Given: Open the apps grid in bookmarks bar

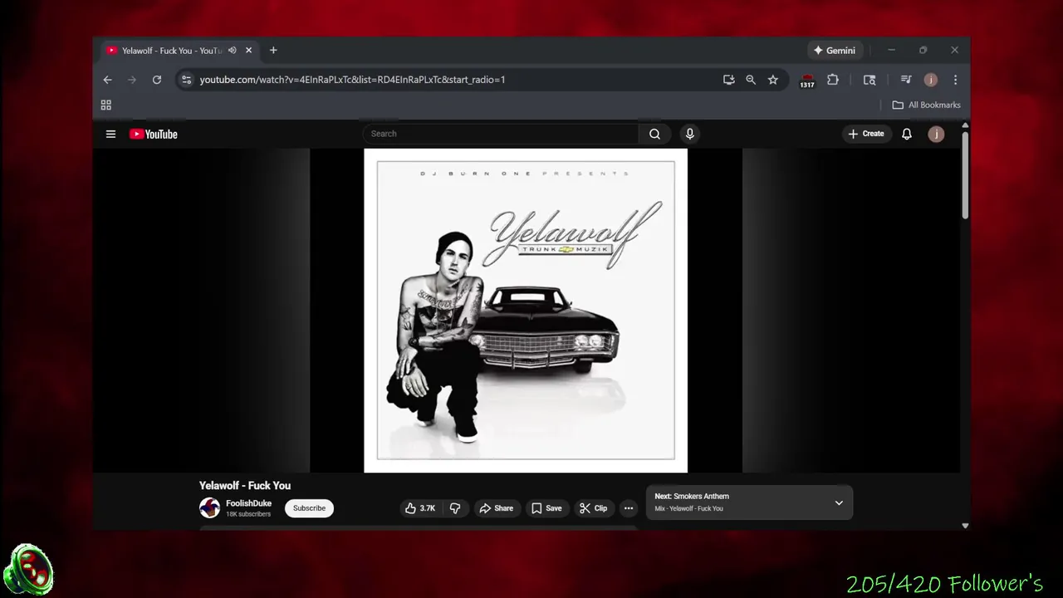Looking at the screenshot, I should (x=106, y=105).
